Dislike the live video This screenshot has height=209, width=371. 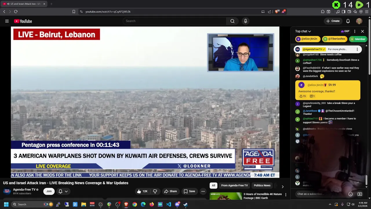pyautogui.click(x=155, y=191)
